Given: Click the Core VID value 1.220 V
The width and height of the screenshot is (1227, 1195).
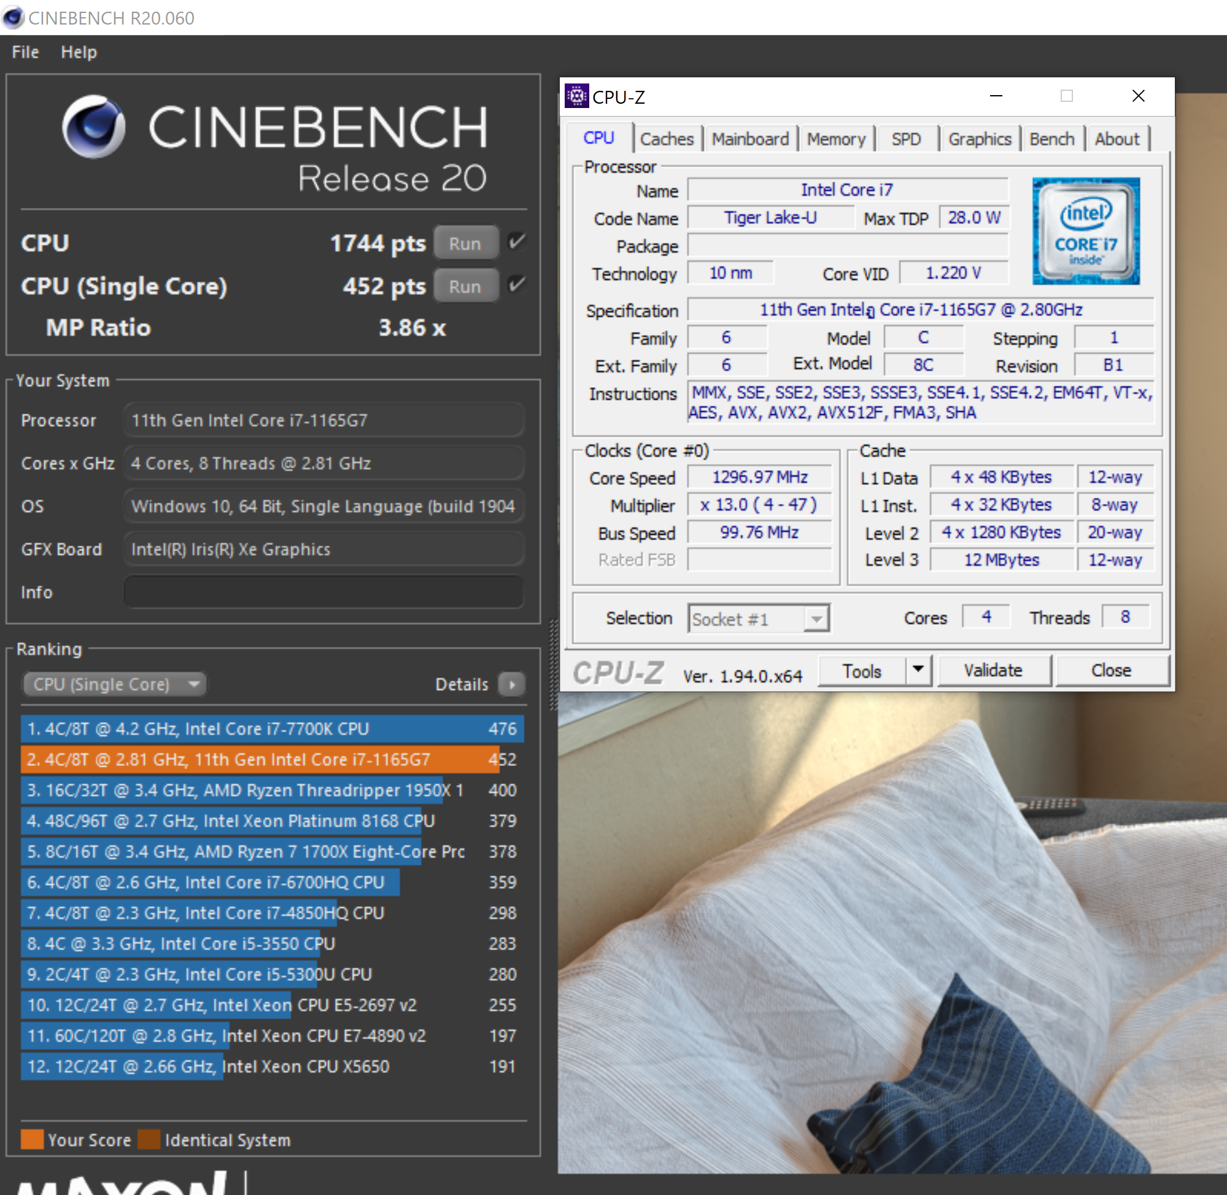Looking at the screenshot, I should [954, 273].
